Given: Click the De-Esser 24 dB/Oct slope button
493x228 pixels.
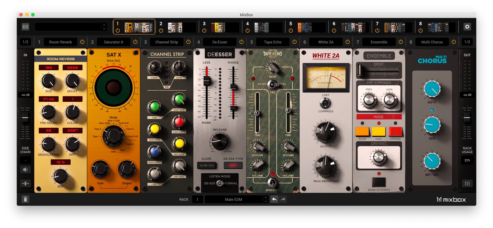Looking at the screenshot, I should coord(206,165).
